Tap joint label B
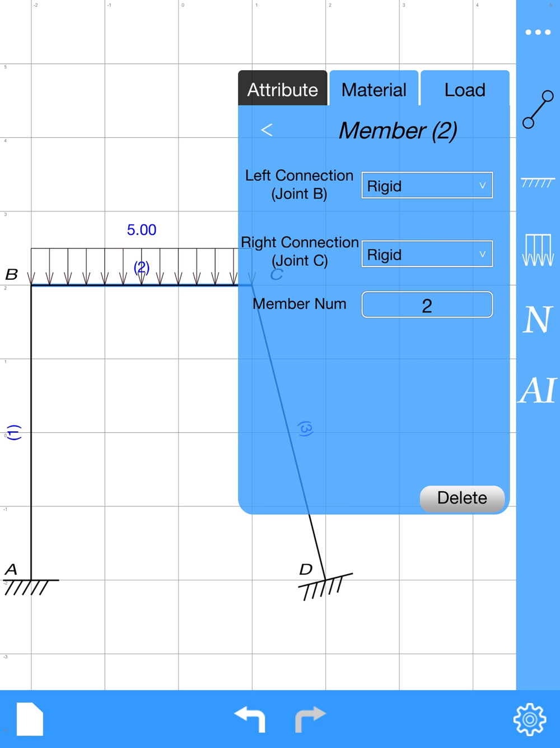560x748 pixels. click(12, 274)
